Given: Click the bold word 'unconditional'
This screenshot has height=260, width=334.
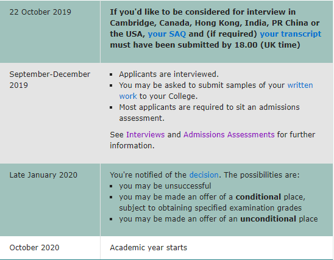Looking at the screenshot, I should 268,219.
